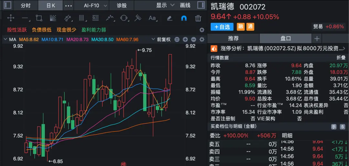Select the Aa text annotation tool
349x166 pixels.
tap(152, 18)
